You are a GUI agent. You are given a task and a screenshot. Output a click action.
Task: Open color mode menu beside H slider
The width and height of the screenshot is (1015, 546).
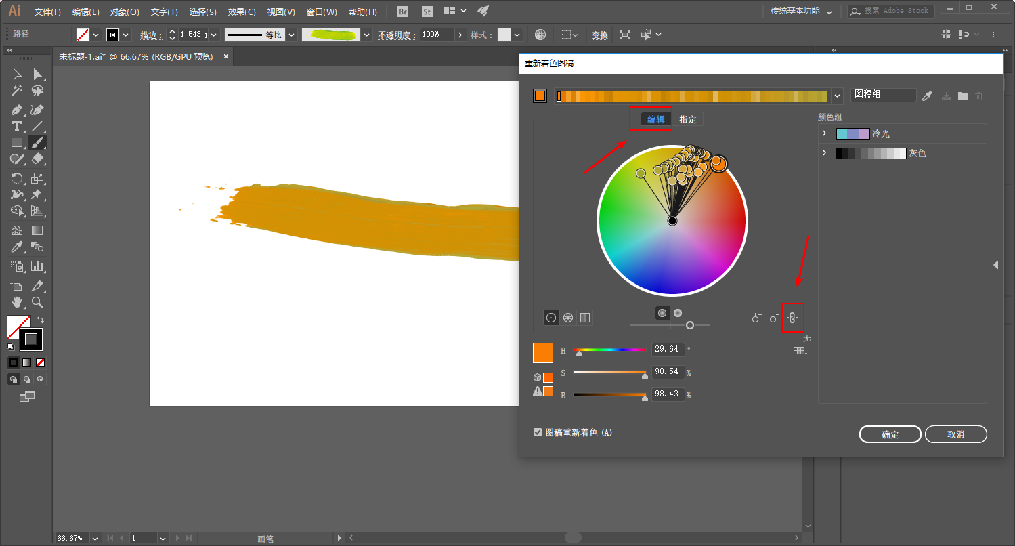click(x=708, y=350)
